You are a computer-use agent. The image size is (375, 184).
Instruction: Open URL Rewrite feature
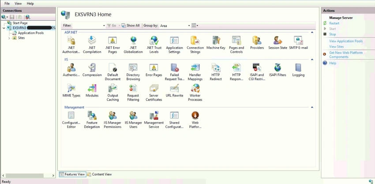coord(174,91)
